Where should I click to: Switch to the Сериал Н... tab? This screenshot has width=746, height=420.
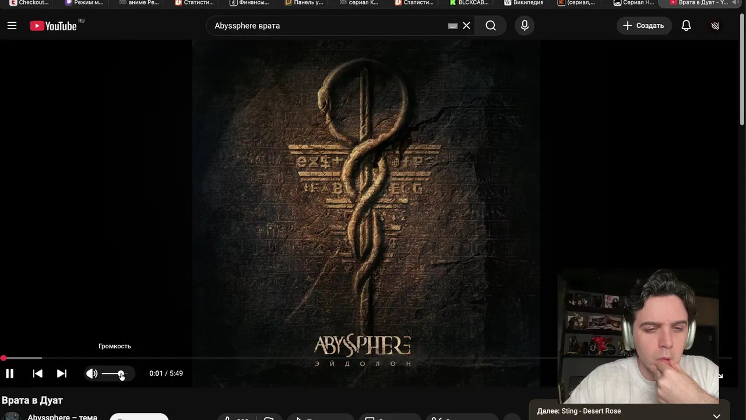point(634,3)
